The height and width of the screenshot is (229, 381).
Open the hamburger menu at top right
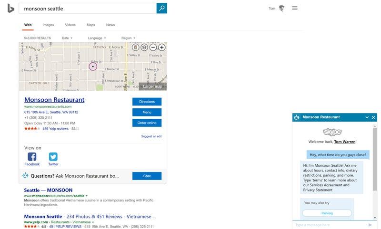point(295,8)
